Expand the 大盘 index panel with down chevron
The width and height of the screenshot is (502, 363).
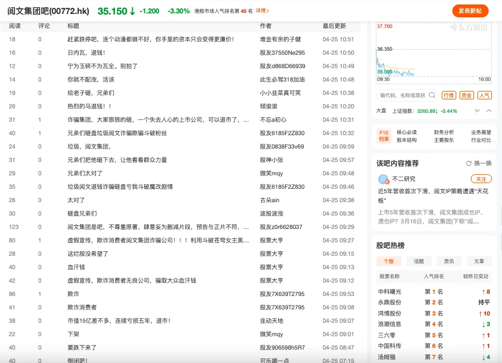click(477, 111)
